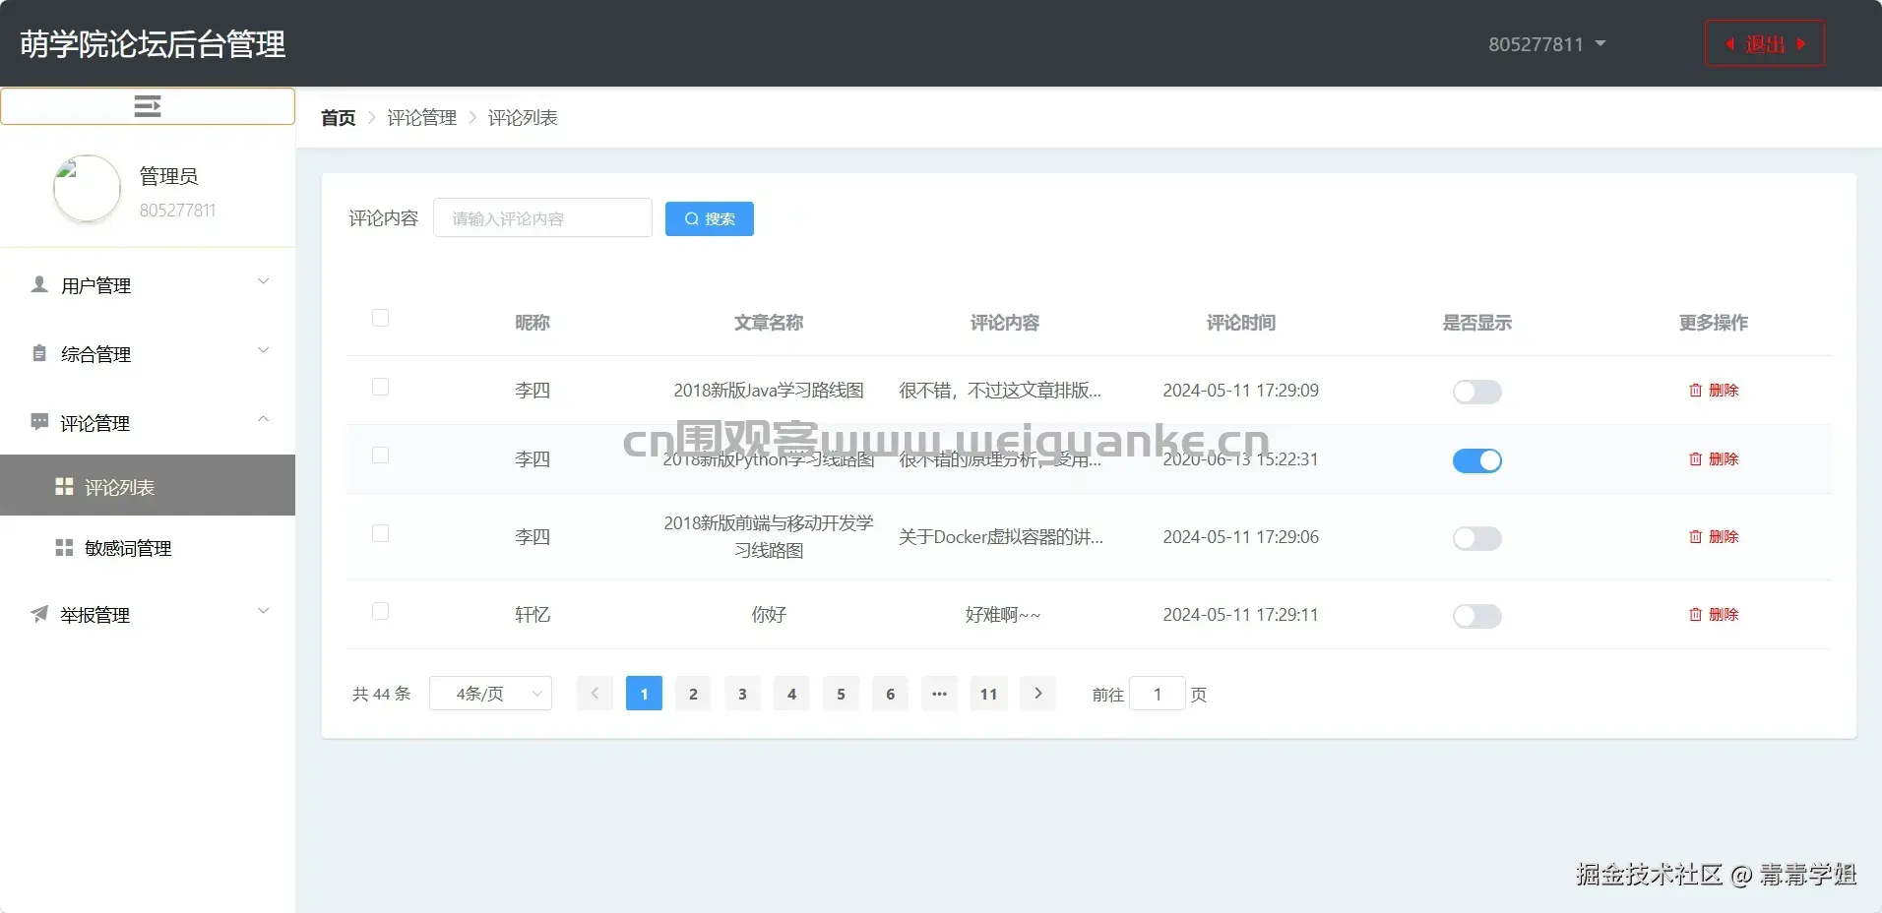Click the 萌学院论坛后台管理 title
Image resolution: width=1882 pixels, height=913 pixels.
point(153,44)
